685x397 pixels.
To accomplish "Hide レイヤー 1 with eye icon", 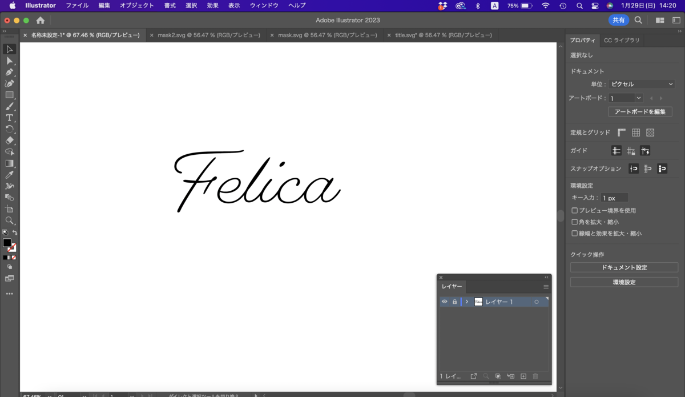I will point(445,302).
